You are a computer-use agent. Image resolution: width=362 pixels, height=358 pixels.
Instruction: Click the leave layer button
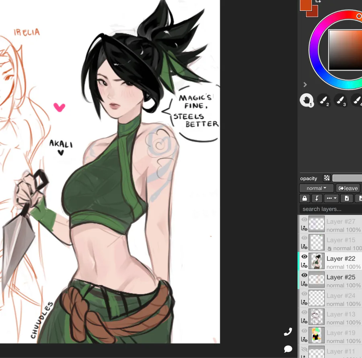pos(348,188)
